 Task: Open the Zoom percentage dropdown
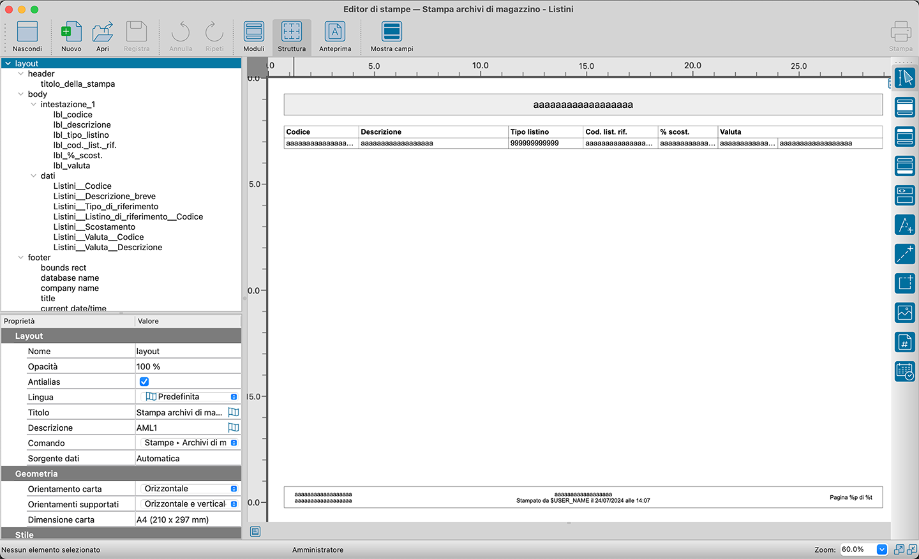pyautogui.click(x=881, y=549)
